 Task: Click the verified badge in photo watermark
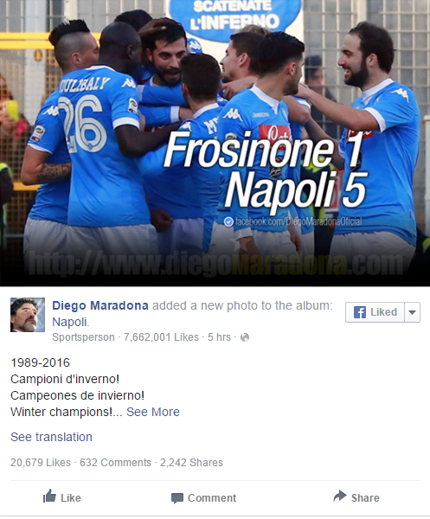click(228, 221)
